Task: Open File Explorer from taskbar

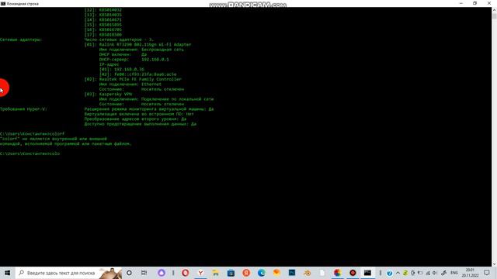Action: [216, 273]
